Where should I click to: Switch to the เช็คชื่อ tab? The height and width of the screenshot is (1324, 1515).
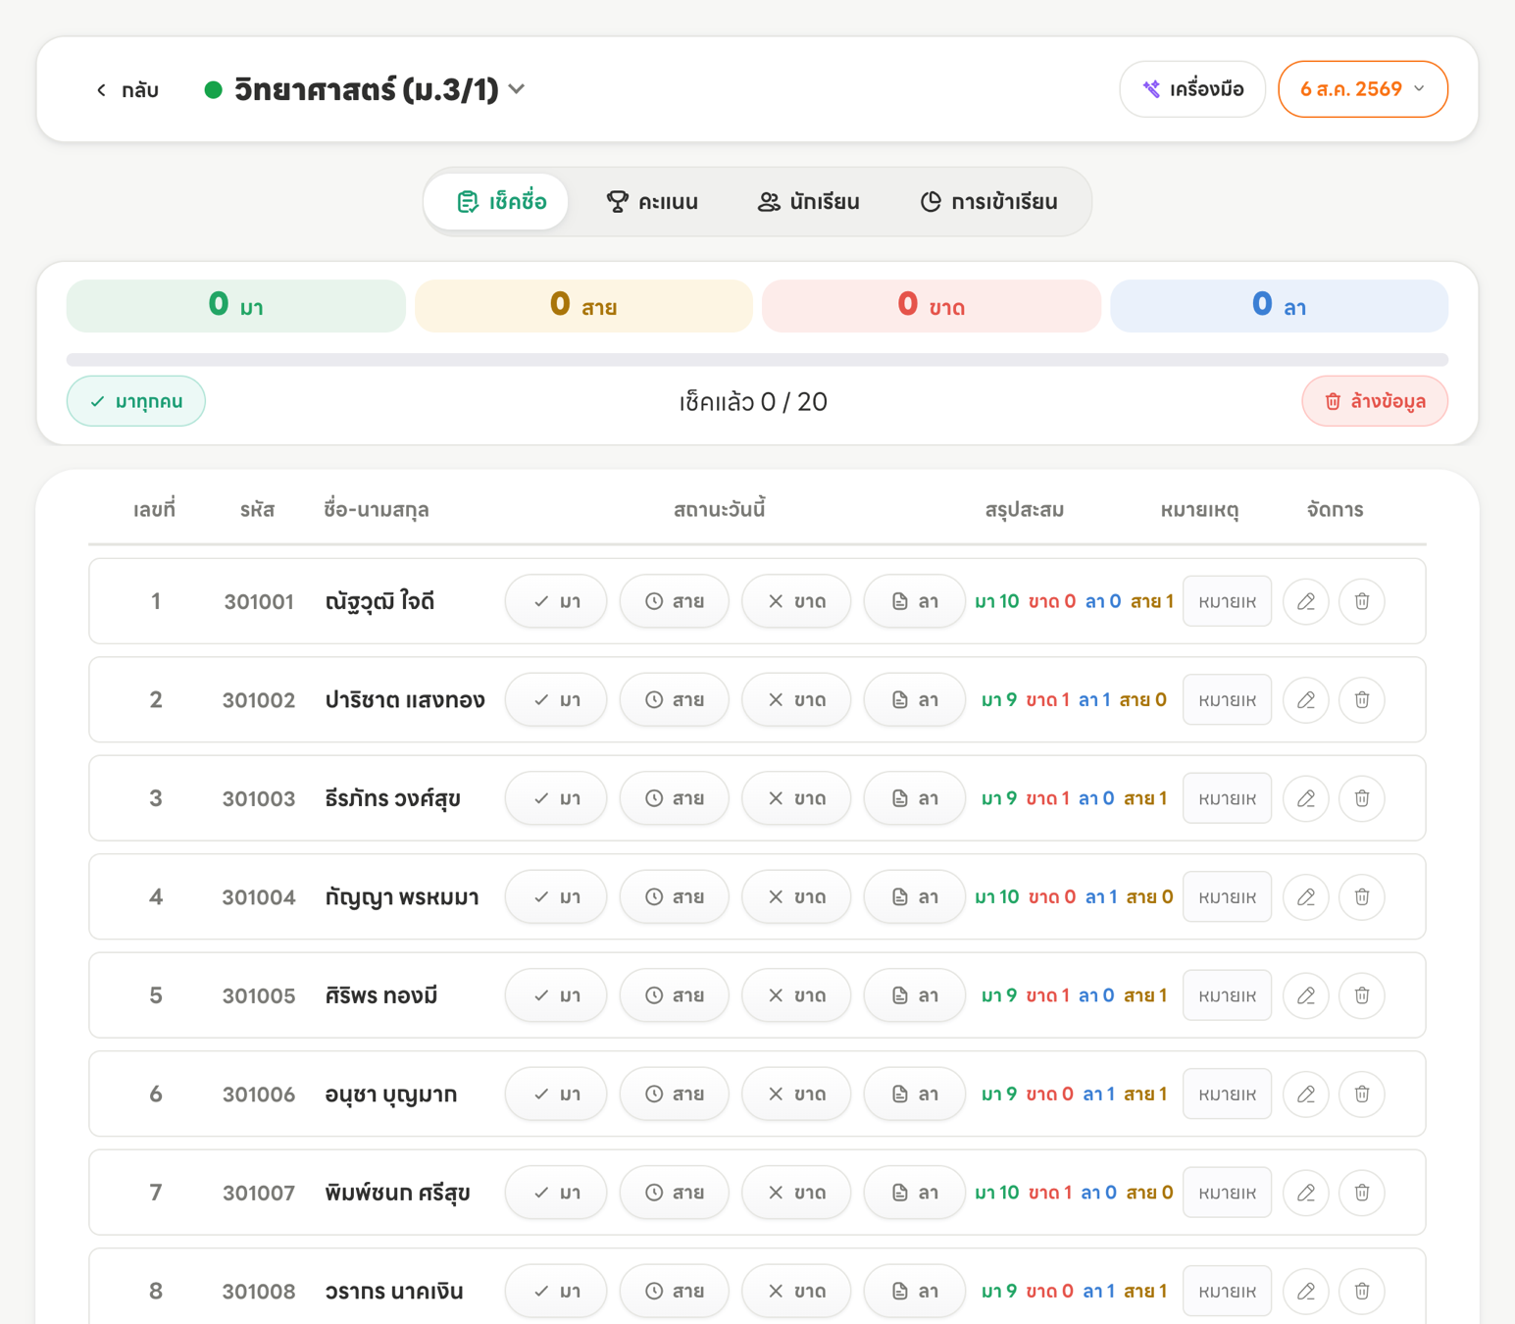tap(497, 202)
